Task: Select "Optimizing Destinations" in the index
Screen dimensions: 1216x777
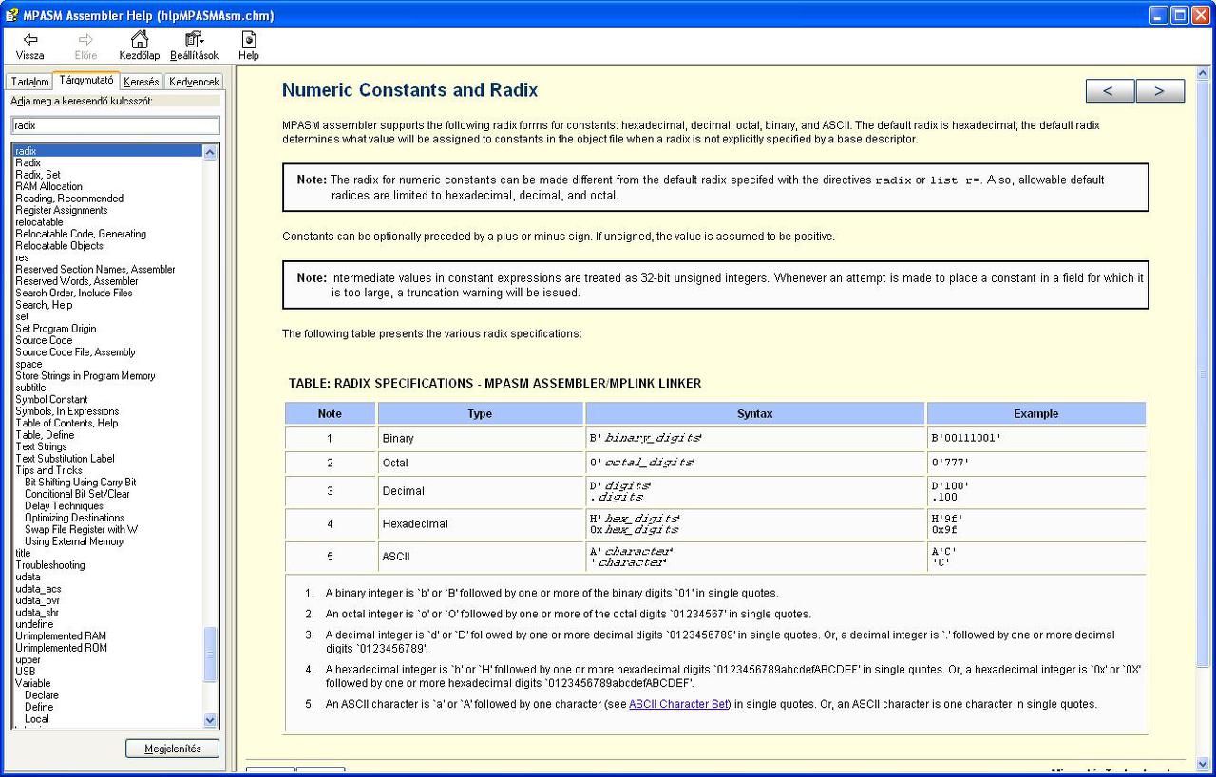Action: [74, 518]
